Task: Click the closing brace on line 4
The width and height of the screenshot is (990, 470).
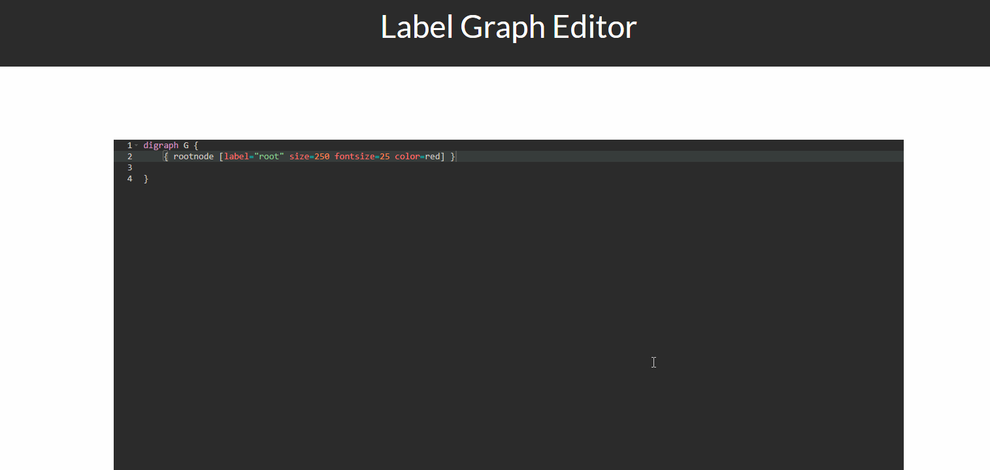Action: click(x=145, y=178)
